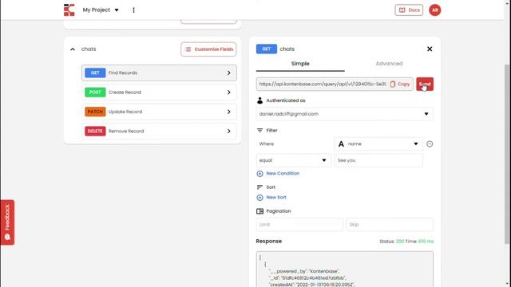Switch to the Simple tab
Image resolution: width=511 pixels, height=287 pixels.
[300, 64]
